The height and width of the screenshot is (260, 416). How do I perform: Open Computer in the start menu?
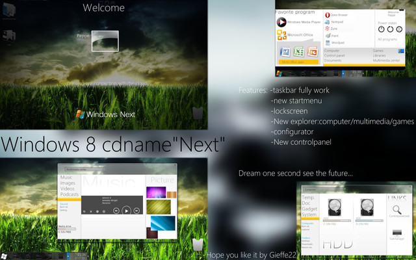[331, 51]
